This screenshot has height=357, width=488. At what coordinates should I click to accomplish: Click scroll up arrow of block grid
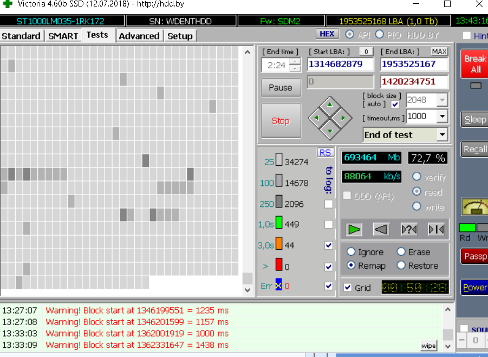pyautogui.click(x=248, y=52)
